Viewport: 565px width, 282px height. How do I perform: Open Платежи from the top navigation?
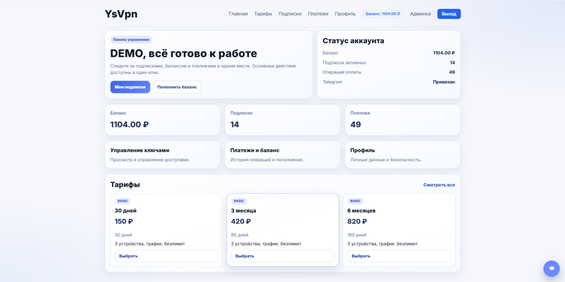(318, 14)
